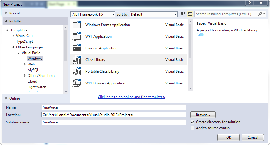Select the MySQL tree item
This screenshot has height=145, width=270.
(33, 70)
